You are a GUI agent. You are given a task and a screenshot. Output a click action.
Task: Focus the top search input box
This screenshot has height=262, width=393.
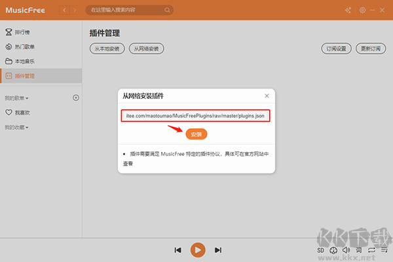point(129,10)
